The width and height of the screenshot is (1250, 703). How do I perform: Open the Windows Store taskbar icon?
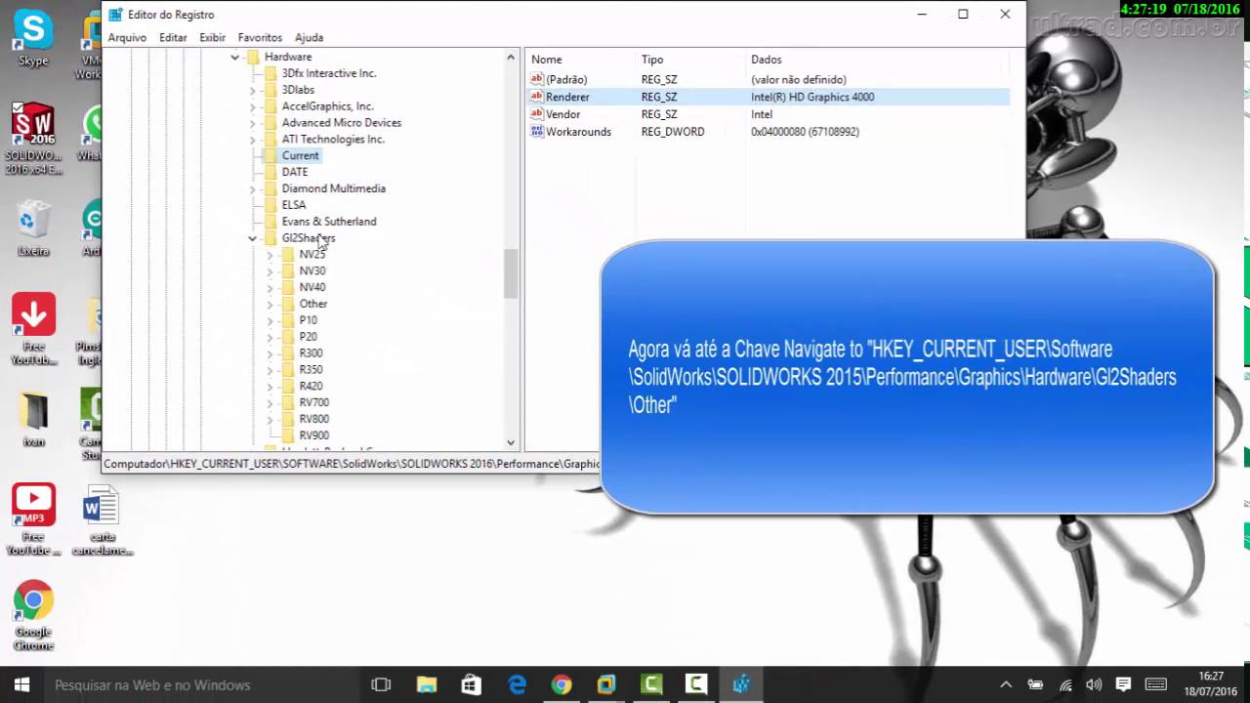click(x=472, y=684)
